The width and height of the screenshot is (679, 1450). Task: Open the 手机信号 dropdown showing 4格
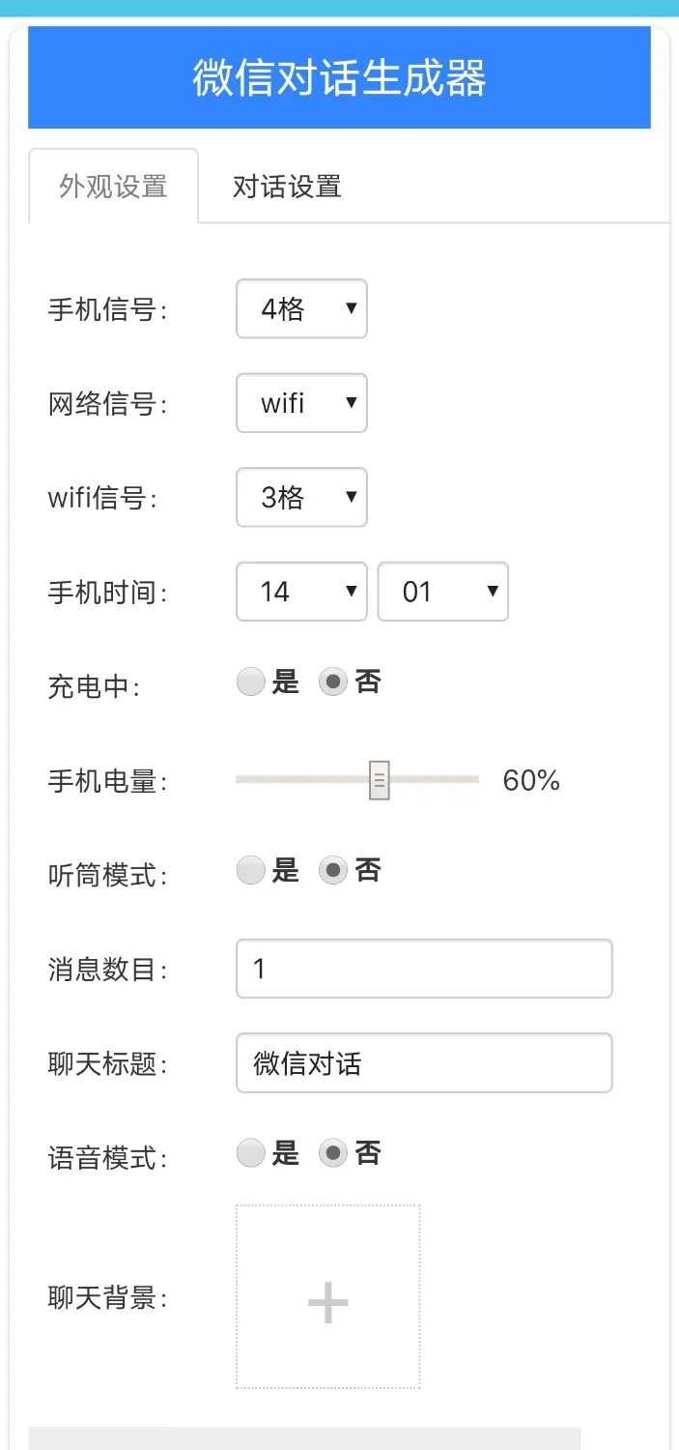pos(301,308)
